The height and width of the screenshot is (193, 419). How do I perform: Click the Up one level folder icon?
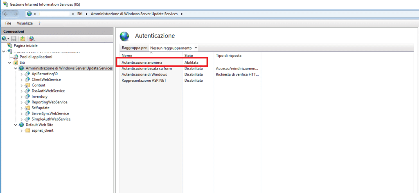point(23,38)
